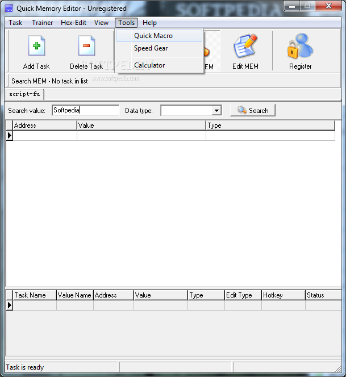
Task: Open the View menu
Action: tap(101, 23)
